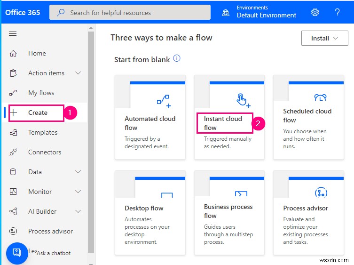
Task: Choose Desktop flow title
Action: pos(144,208)
